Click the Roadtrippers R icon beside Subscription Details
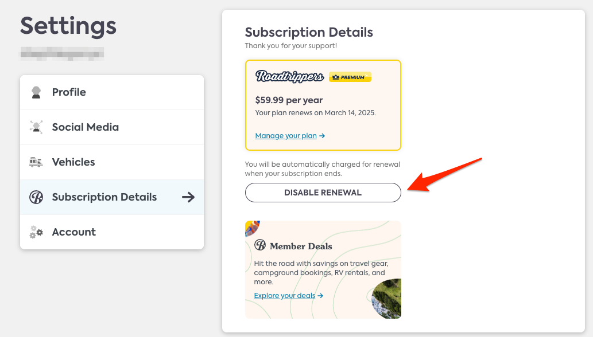 coord(36,197)
